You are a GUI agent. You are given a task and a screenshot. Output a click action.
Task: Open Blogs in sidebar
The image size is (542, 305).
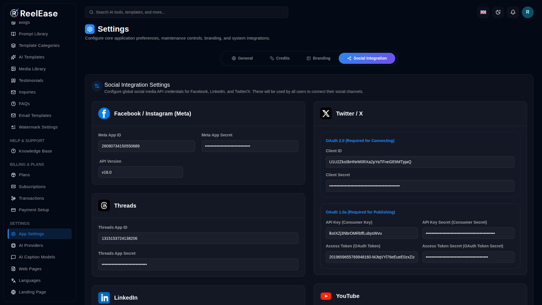click(x=40, y=22)
